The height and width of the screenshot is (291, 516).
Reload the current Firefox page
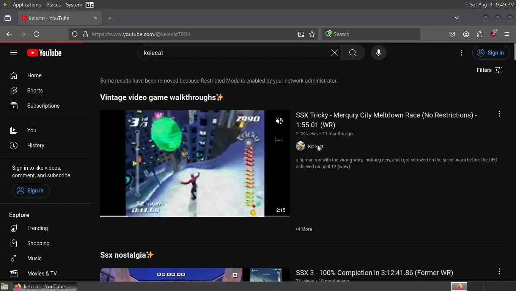click(36, 34)
